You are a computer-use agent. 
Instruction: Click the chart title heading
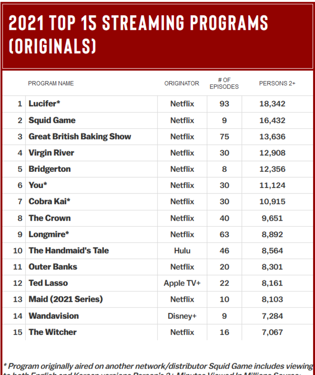coord(138,34)
